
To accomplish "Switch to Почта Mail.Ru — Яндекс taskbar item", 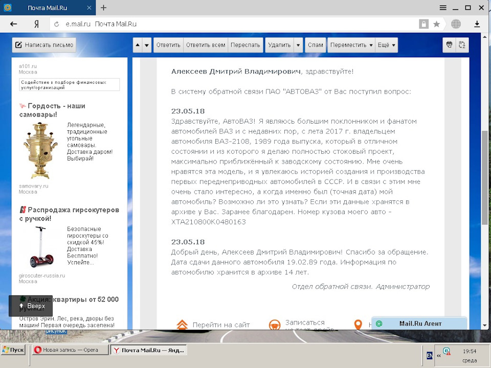I will pyautogui.click(x=150, y=350).
